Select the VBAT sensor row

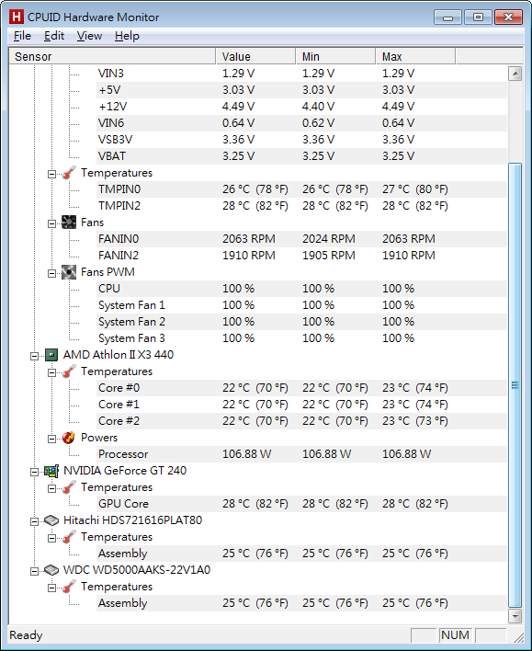pos(301,156)
